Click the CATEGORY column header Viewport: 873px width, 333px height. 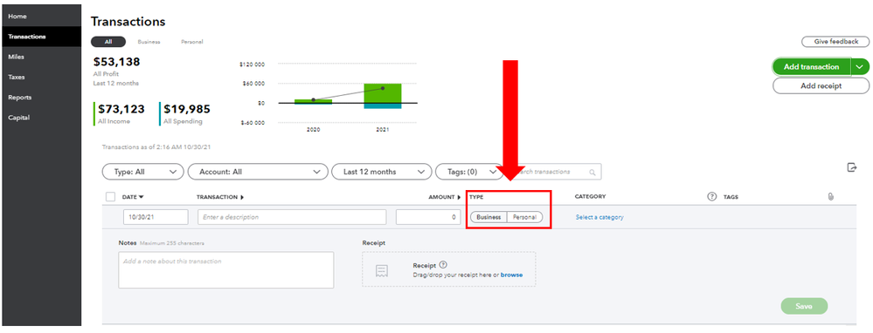(x=590, y=196)
